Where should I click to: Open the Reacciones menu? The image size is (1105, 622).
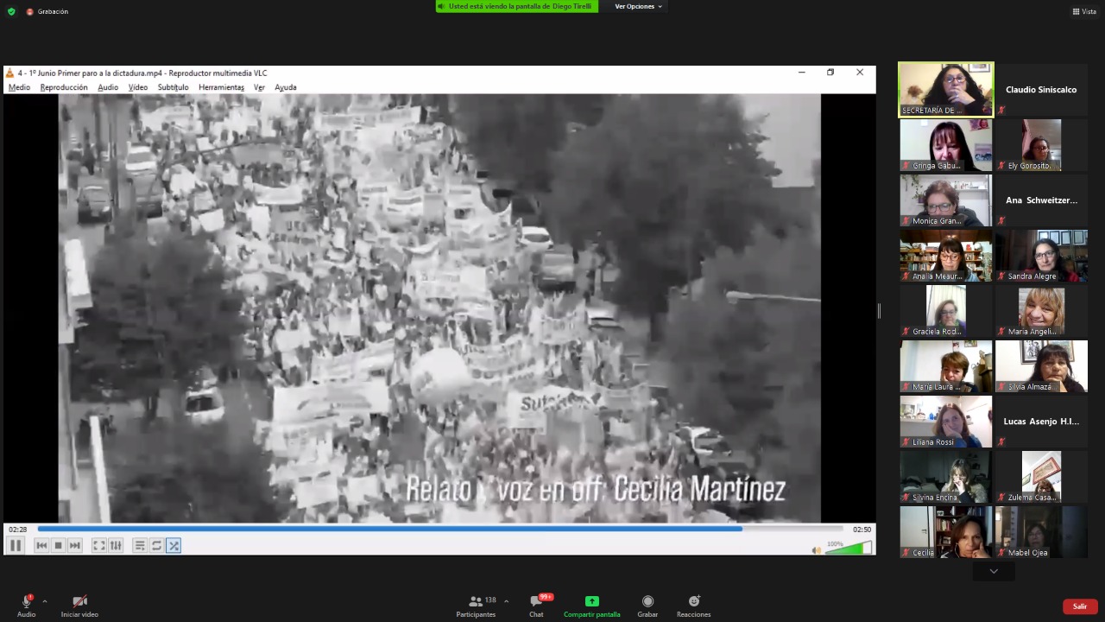(x=693, y=605)
